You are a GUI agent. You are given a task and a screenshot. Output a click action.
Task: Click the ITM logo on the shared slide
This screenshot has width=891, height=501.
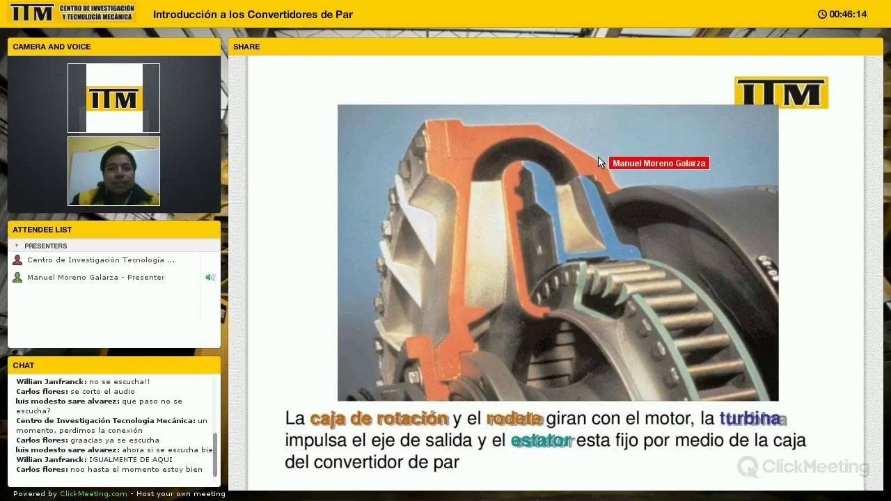[781, 93]
